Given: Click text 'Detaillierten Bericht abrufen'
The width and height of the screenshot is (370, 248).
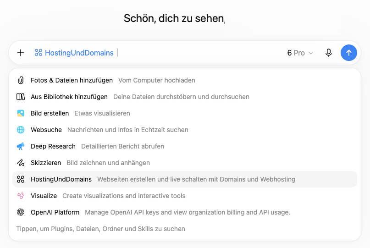Looking at the screenshot, I should (122, 146).
